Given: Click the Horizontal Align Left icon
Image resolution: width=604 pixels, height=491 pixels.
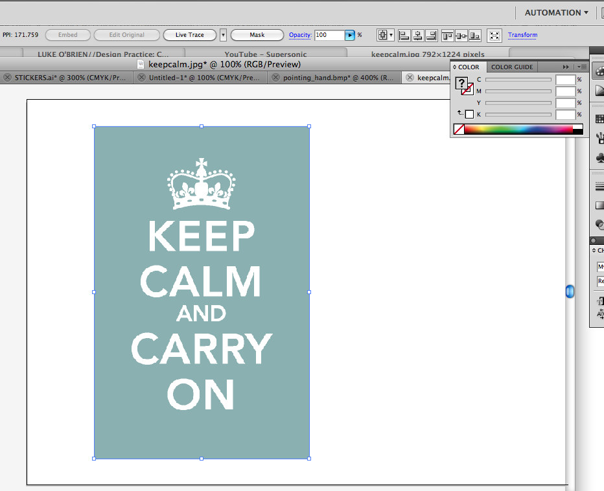Looking at the screenshot, I should pos(404,36).
